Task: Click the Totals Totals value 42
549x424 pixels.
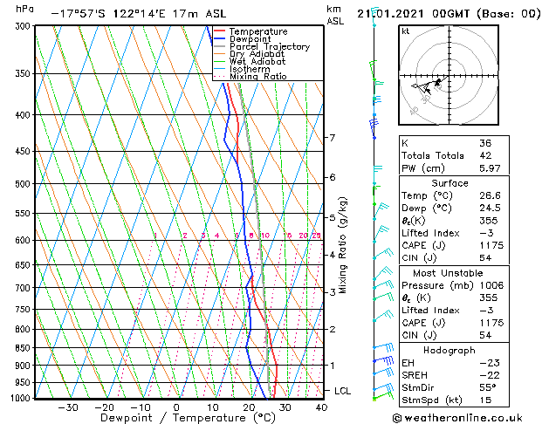Action: pyautogui.click(x=485, y=155)
